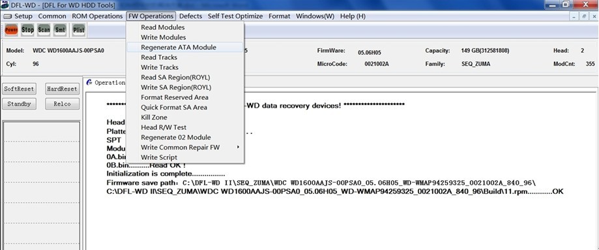Image resolution: width=599 pixels, height=250 pixels.
Task: Click the SoftReset button
Action: 19,89
